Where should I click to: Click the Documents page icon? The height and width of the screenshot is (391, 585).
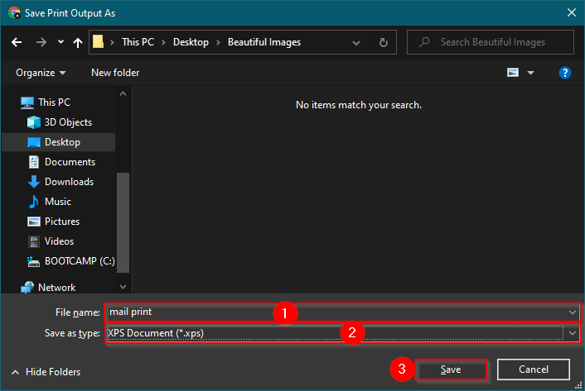click(34, 162)
